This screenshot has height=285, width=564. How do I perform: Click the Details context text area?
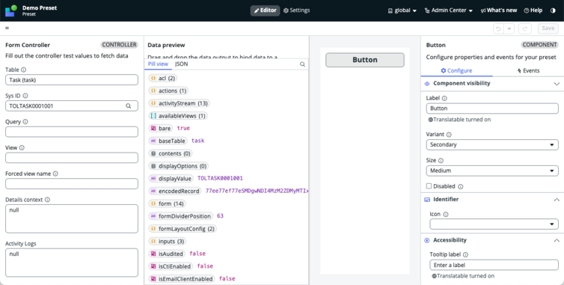coord(72,218)
